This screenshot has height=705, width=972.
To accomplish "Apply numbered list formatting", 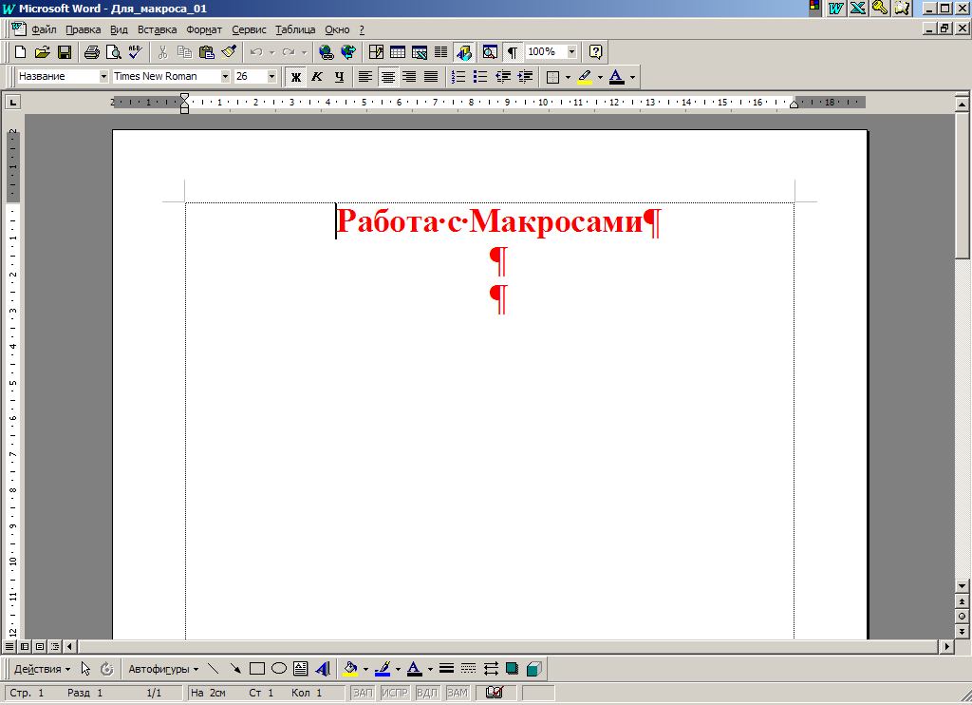I will click(458, 77).
